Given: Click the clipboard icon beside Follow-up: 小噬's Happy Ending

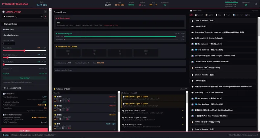Looking at the screenshot, I should pos(192,68).
